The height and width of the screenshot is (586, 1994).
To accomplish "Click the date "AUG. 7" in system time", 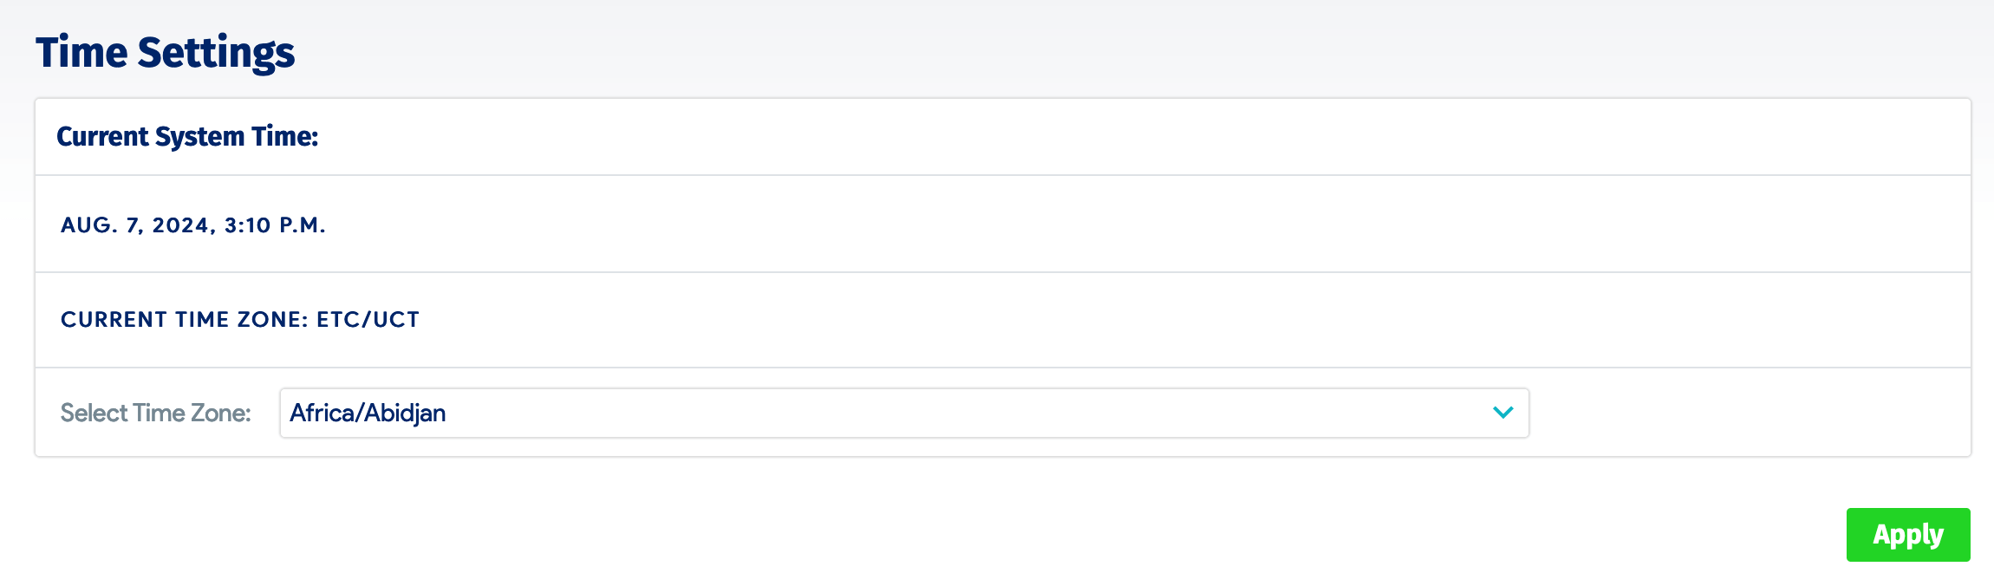I will 101,225.
